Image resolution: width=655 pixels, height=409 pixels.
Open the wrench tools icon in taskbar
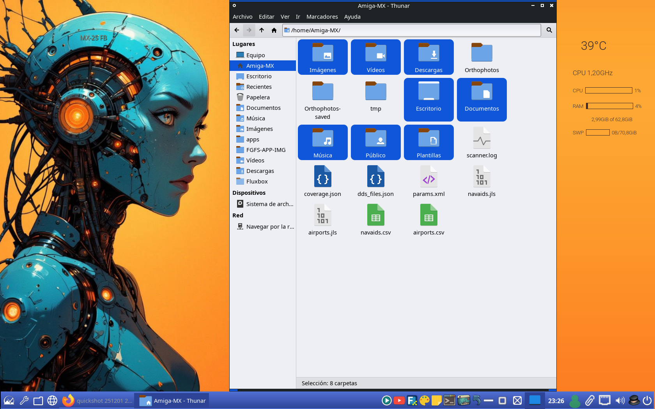pos(24,400)
